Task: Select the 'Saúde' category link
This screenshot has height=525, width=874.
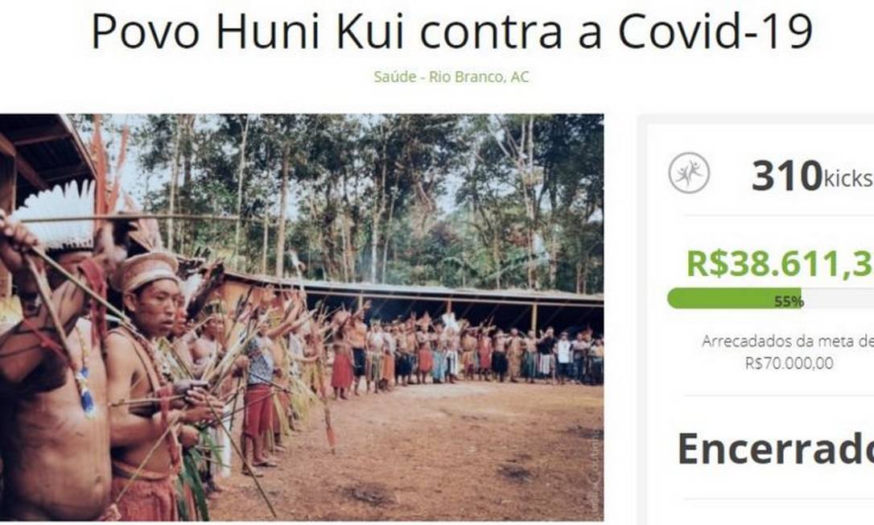Action: click(394, 77)
